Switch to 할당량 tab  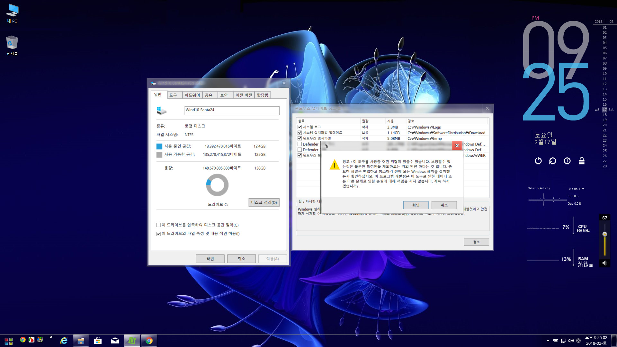pyautogui.click(x=263, y=95)
